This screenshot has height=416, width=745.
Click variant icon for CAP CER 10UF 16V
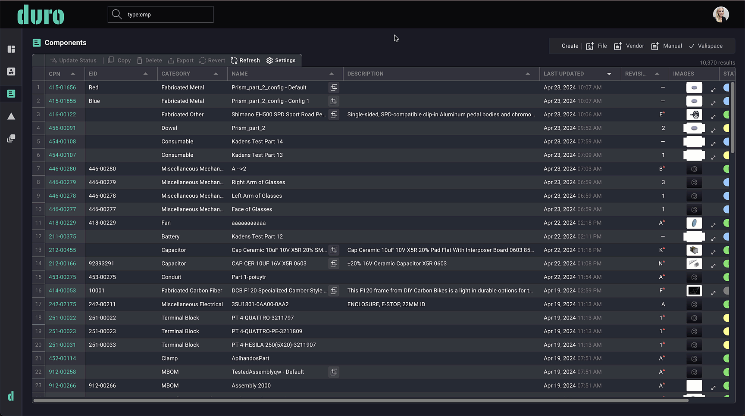pos(334,264)
